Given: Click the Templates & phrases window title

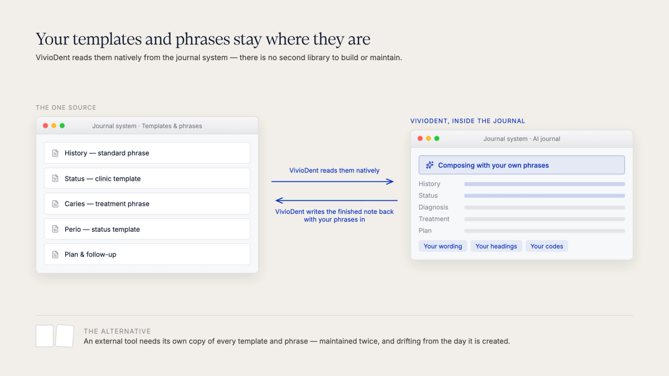Looking at the screenshot, I should tap(147, 126).
